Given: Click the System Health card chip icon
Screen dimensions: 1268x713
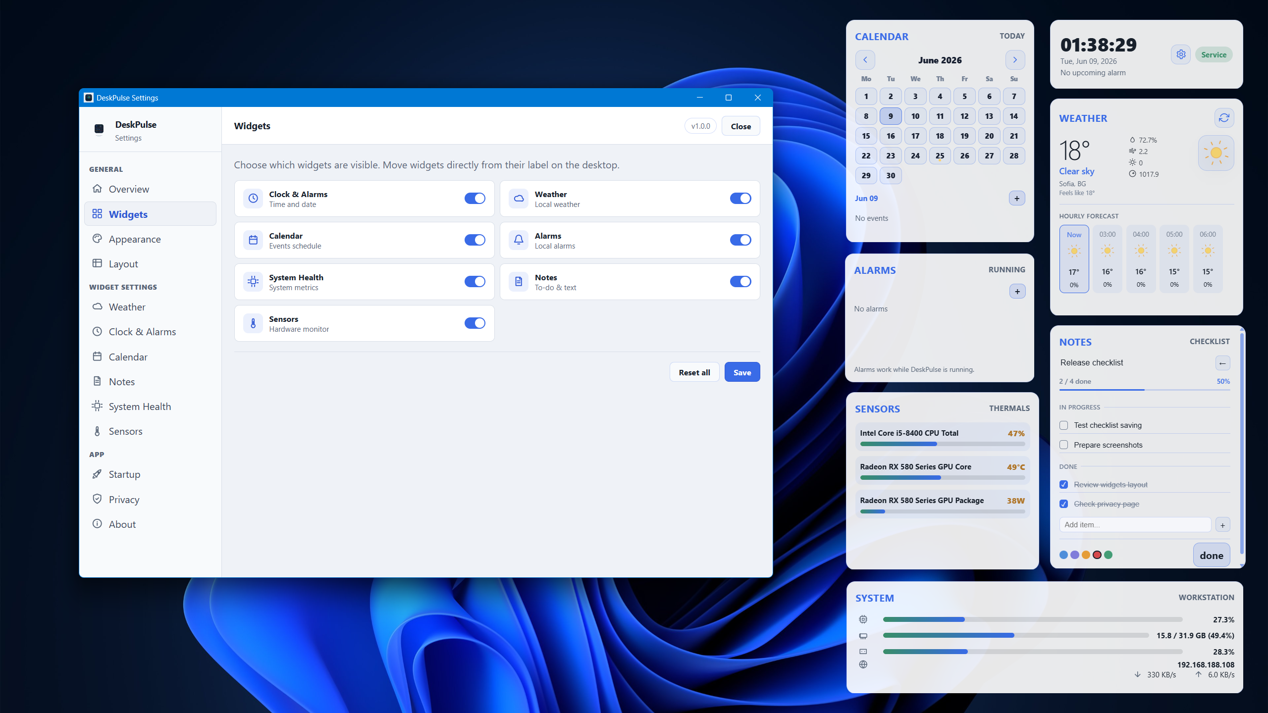Looking at the screenshot, I should [x=253, y=282].
